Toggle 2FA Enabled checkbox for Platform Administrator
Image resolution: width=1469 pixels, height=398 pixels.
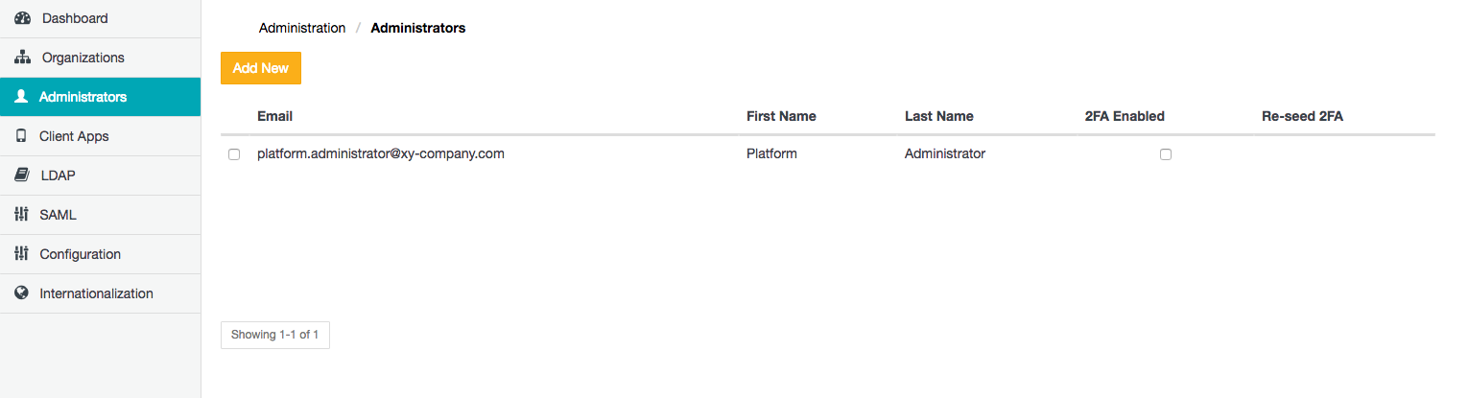(x=1166, y=154)
